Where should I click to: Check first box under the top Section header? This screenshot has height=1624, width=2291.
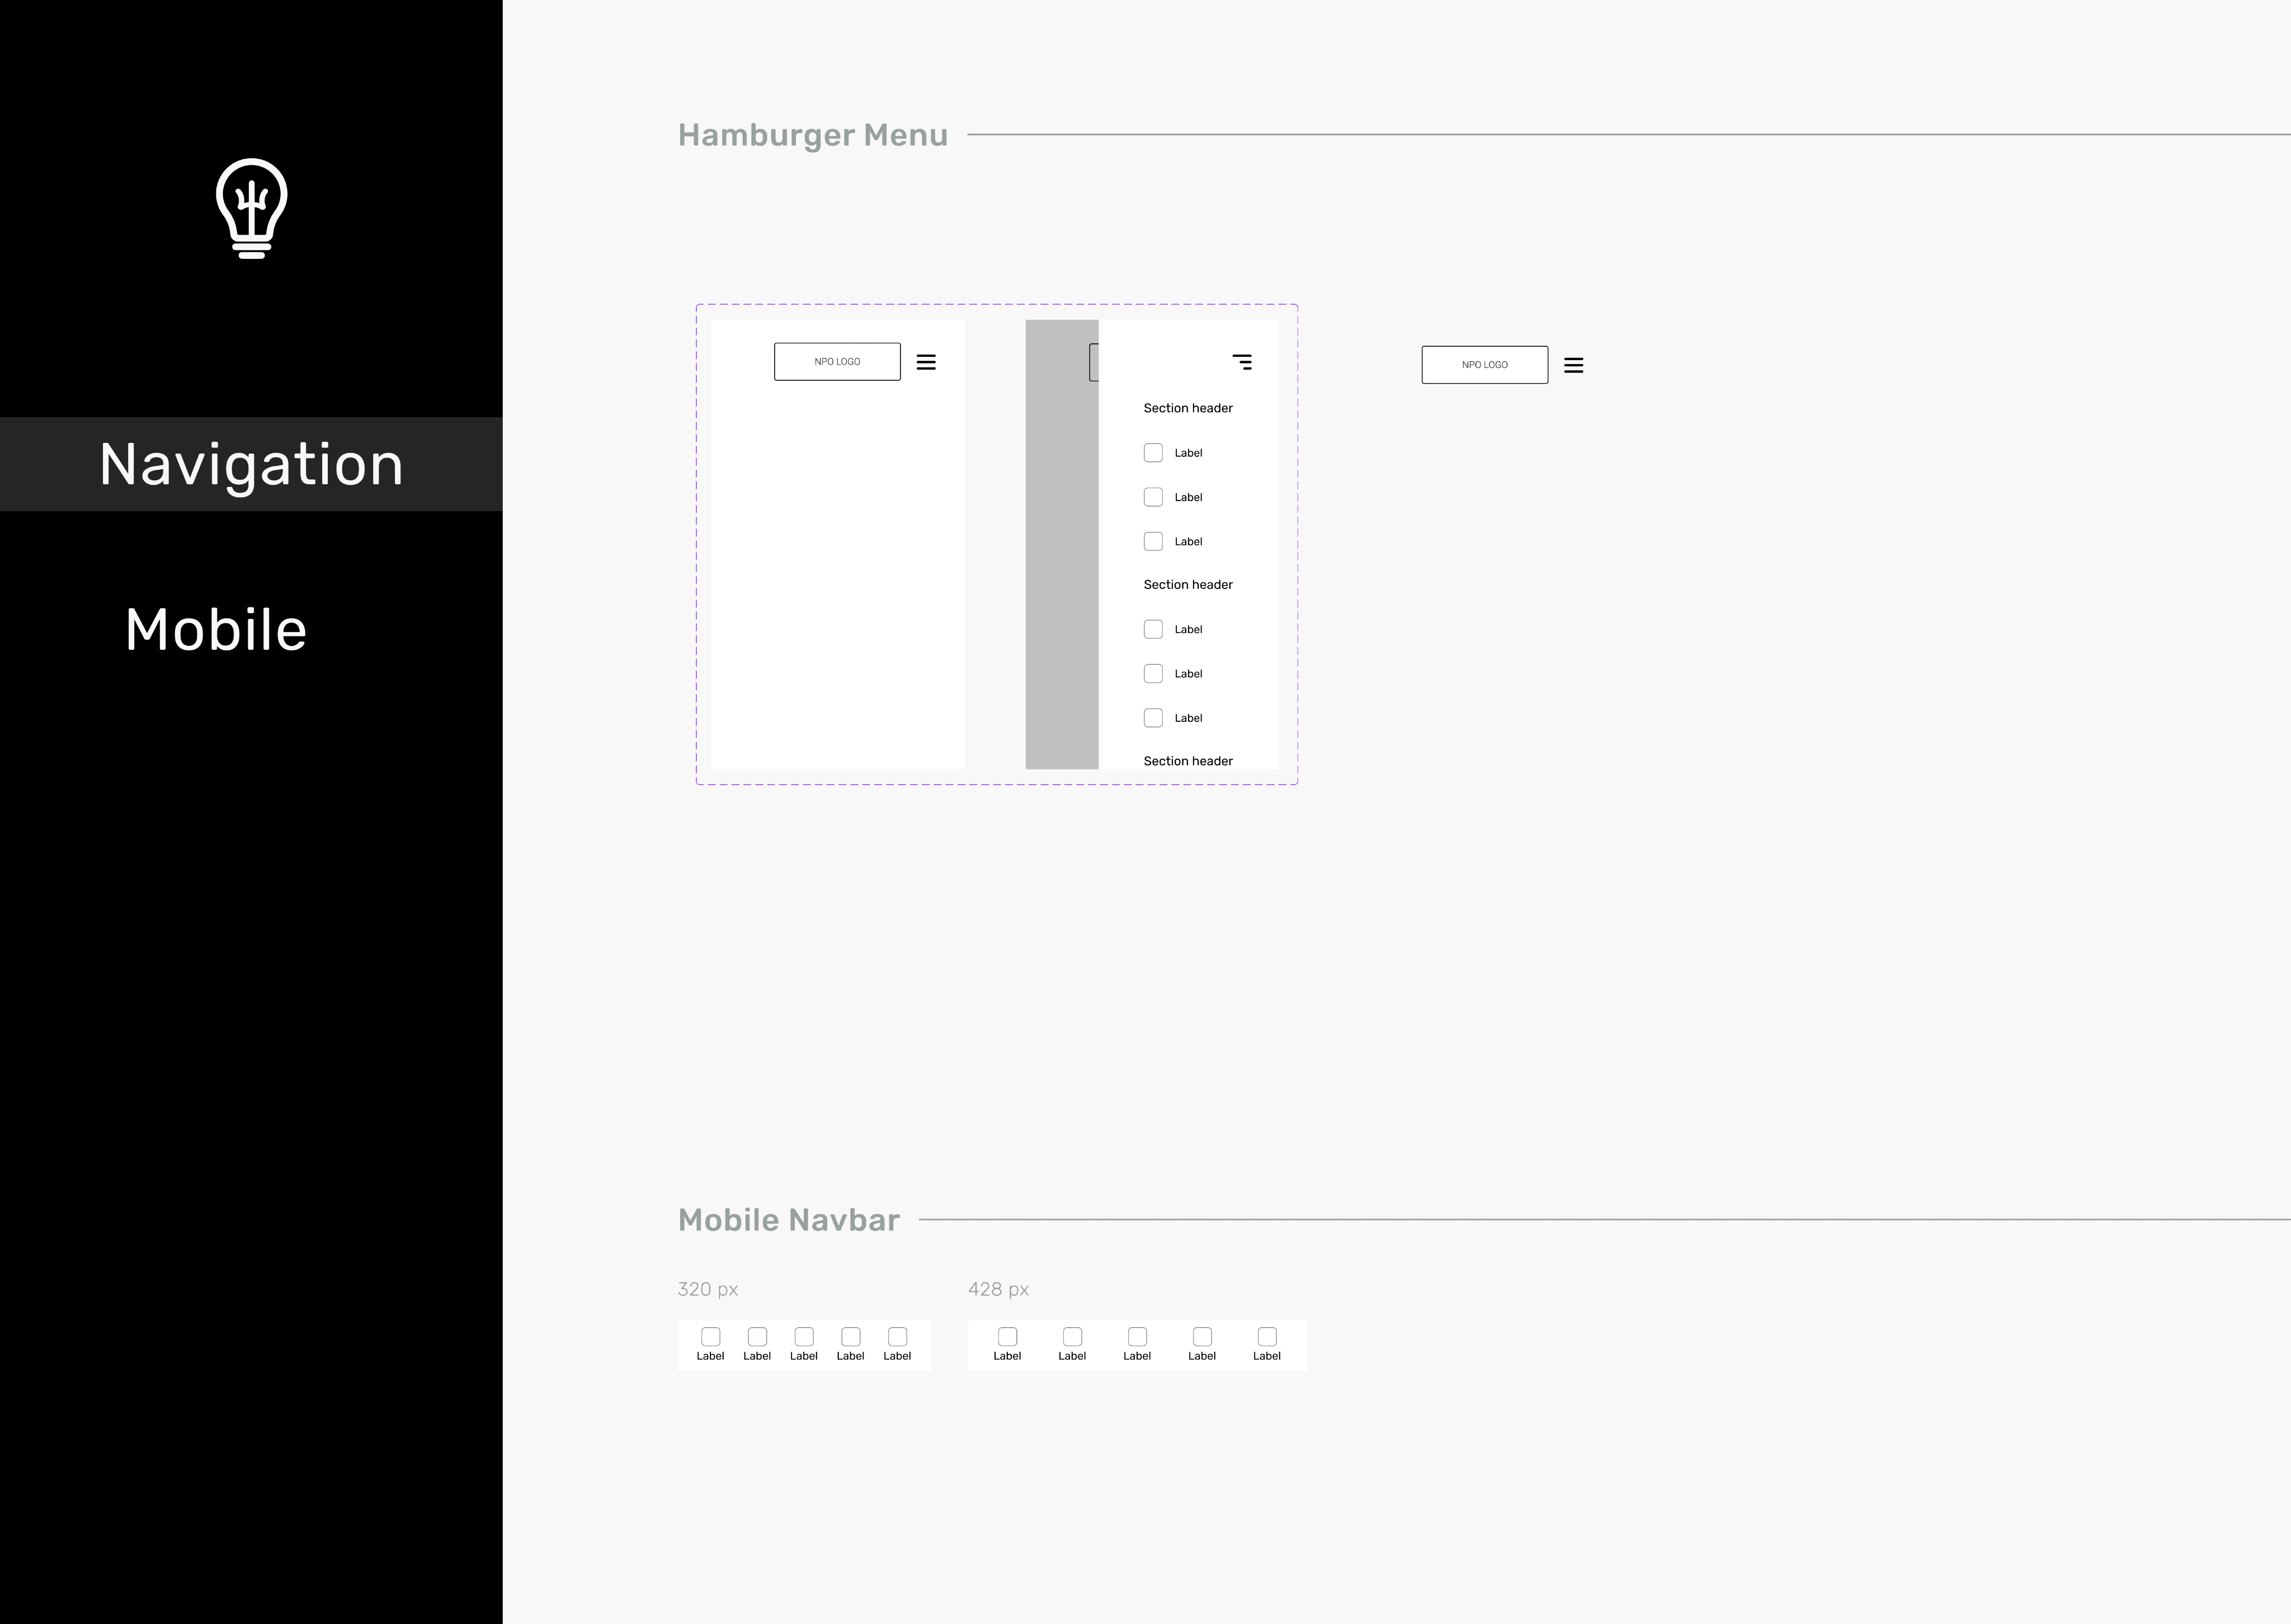pyautogui.click(x=1153, y=453)
